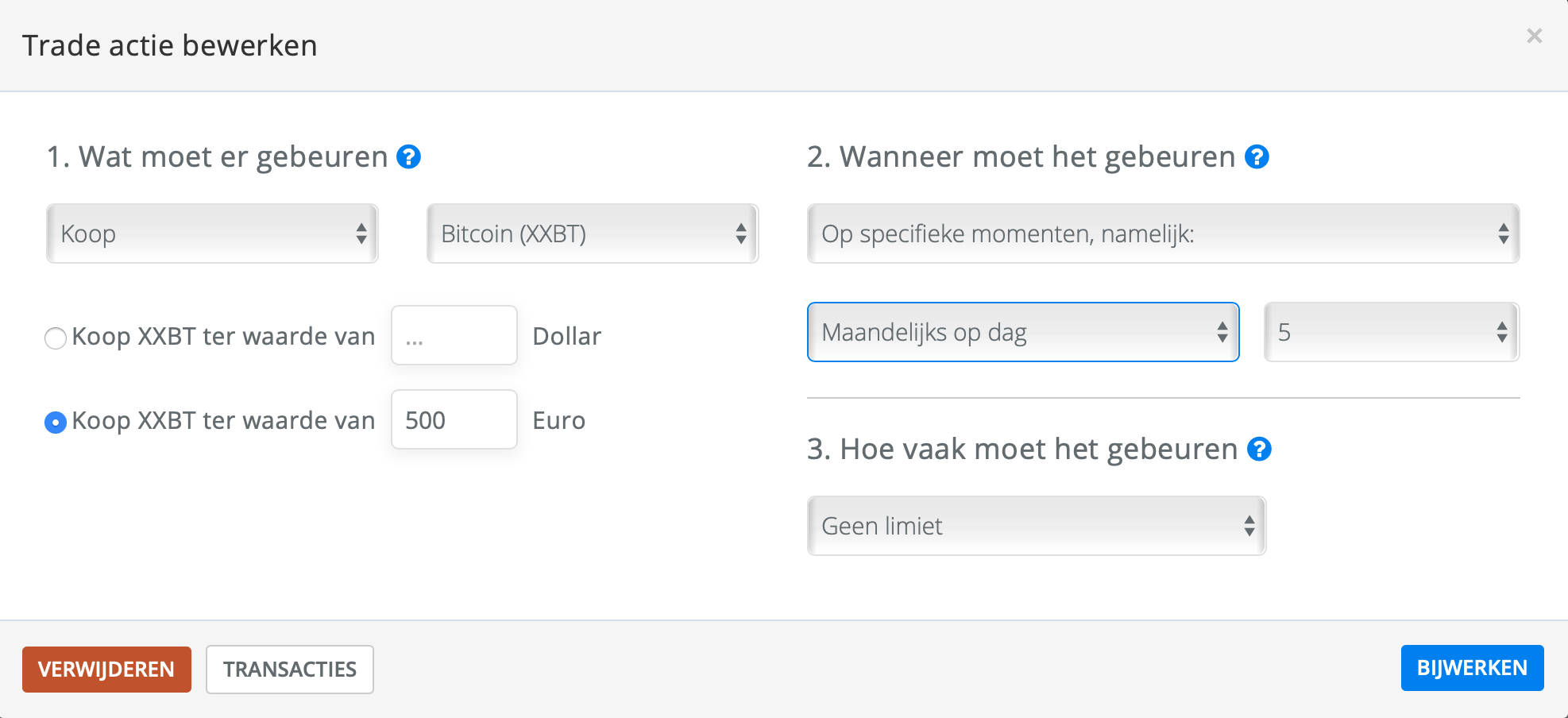
Task: Open the 'Geen limiet' dropdown
Action: click(x=1037, y=526)
